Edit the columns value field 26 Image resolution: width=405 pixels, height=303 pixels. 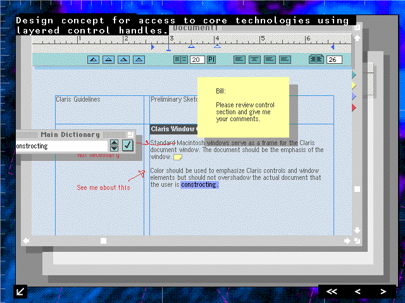pos(334,60)
